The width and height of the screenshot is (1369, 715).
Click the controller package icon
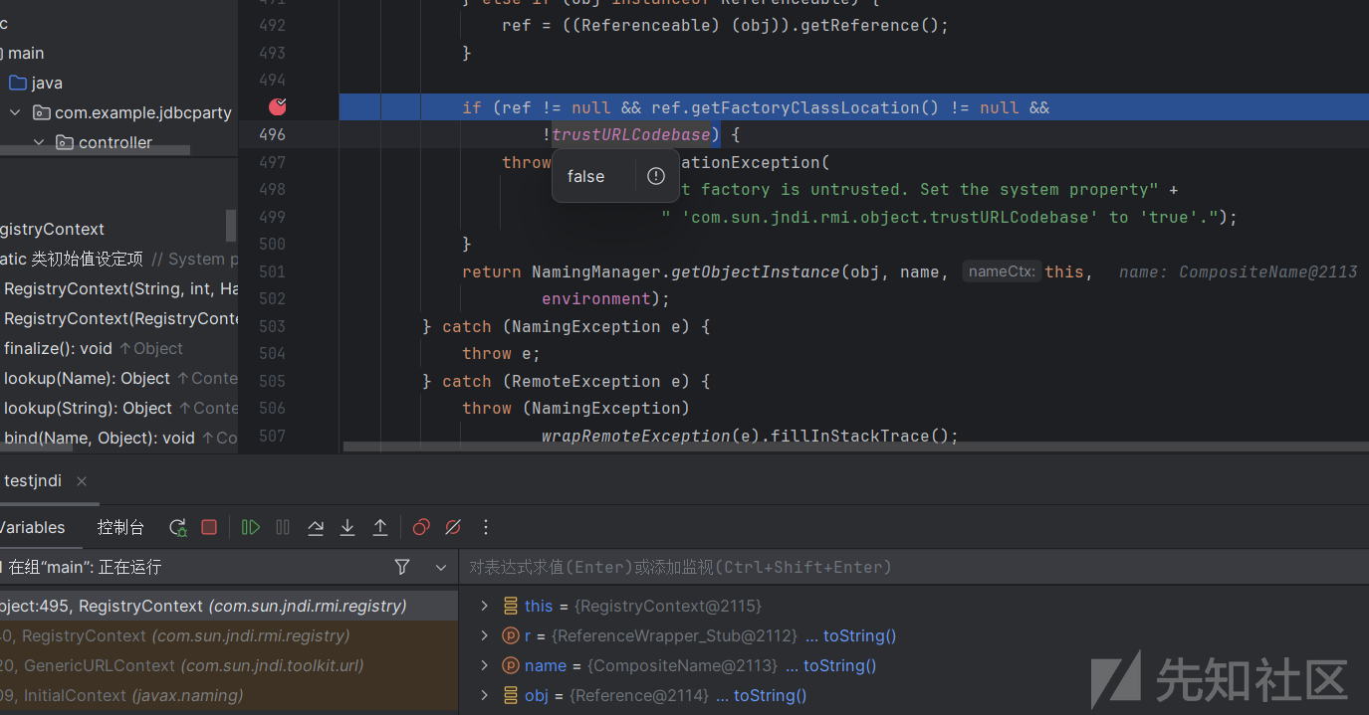[66, 142]
